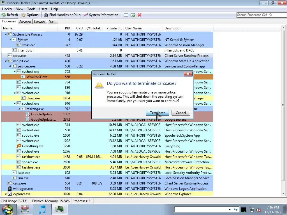This screenshot has height=215, width=287.
Task: Click the Process Hacker taskbar button
Action: pyautogui.click(x=60, y=209)
